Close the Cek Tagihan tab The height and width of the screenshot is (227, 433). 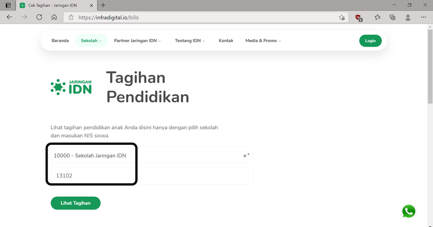point(91,5)
